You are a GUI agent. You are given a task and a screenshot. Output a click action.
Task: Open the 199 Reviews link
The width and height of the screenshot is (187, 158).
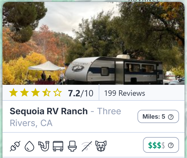click(x=125, y=93)
